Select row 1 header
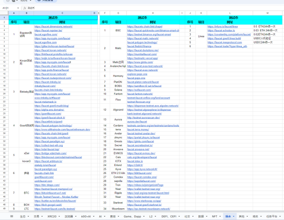This screenshot has width=284, height=220. pos(4,18)
